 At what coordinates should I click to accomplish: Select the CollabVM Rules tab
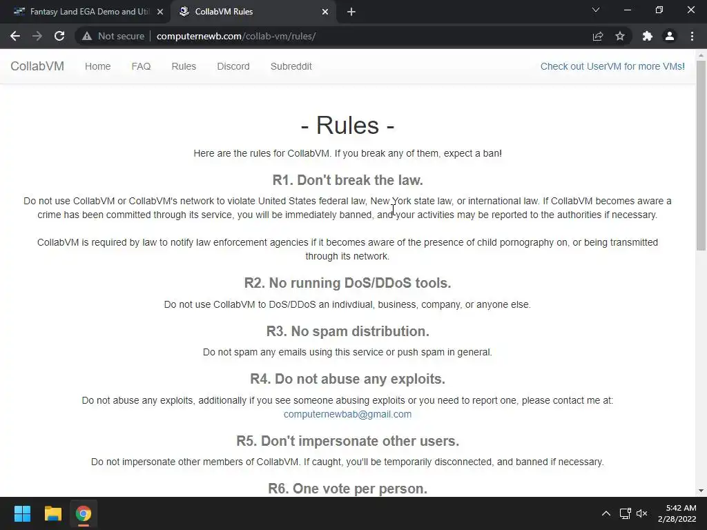[253, 12]
